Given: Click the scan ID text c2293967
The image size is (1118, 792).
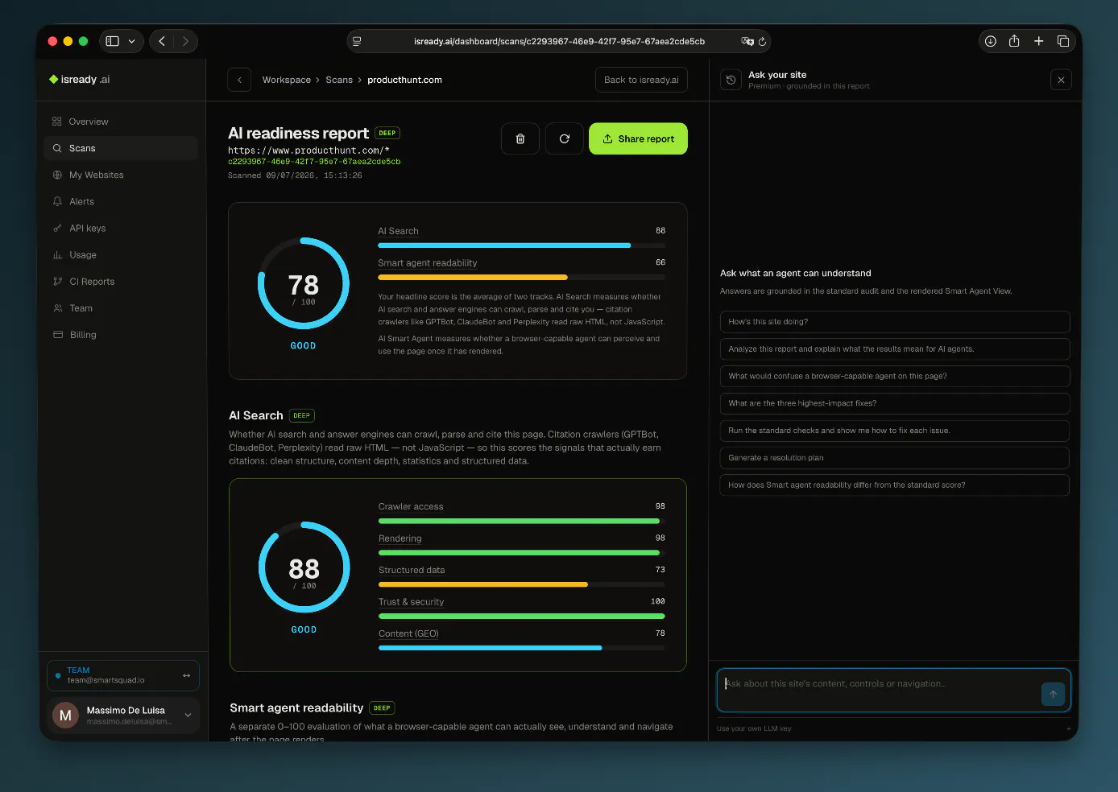Looking at the screenshot, I should [x=314, y=162].
